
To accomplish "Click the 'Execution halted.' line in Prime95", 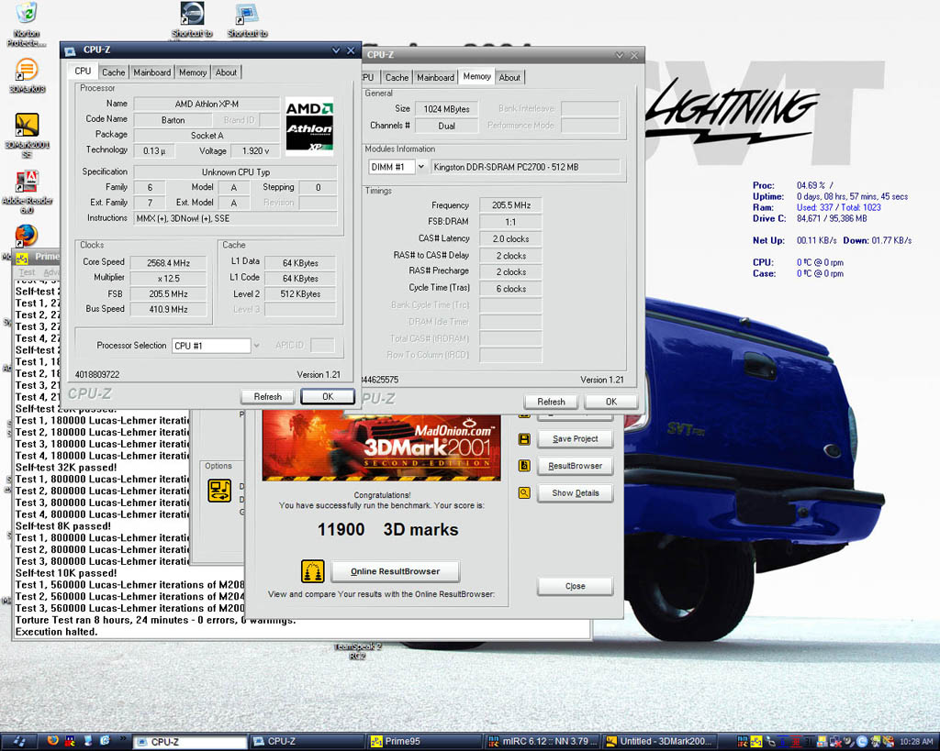I will click(x=56, y=632).
